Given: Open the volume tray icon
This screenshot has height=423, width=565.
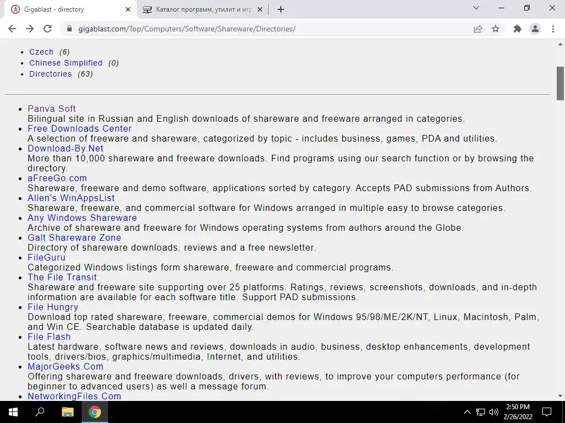Looking at the screenshot, I should tap(494, 412).
